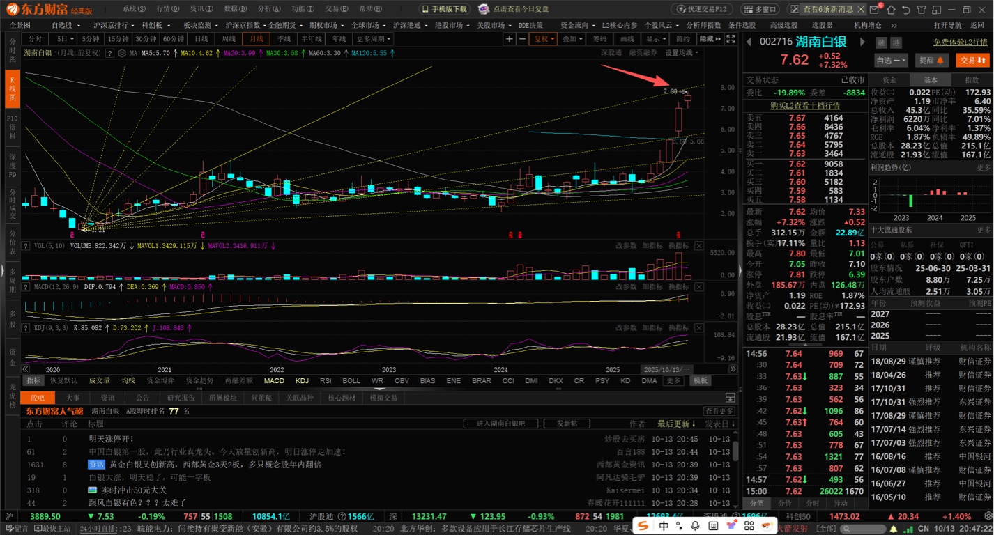
Task: Click the 提醒 bell alert button
Action: (931, 61)
